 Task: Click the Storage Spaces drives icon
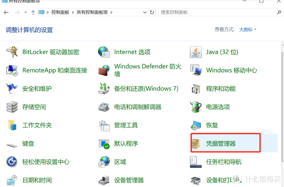coord(12,107)
